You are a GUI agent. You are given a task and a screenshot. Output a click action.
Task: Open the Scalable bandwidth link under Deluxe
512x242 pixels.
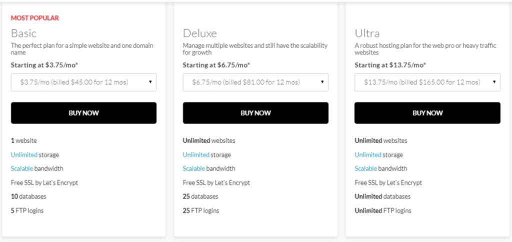[194, 168]
